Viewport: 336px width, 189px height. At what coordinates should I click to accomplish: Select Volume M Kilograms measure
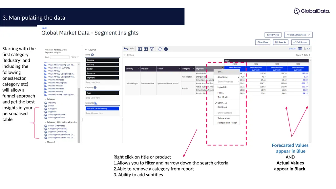coord(58,83)
